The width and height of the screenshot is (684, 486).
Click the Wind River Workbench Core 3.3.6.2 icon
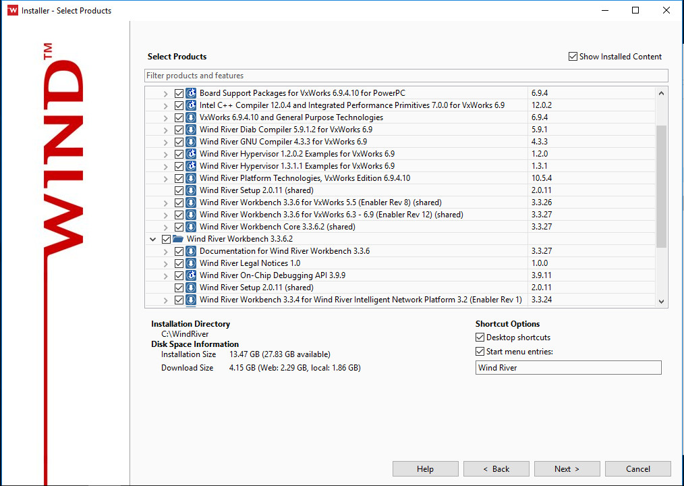[191, 227]
